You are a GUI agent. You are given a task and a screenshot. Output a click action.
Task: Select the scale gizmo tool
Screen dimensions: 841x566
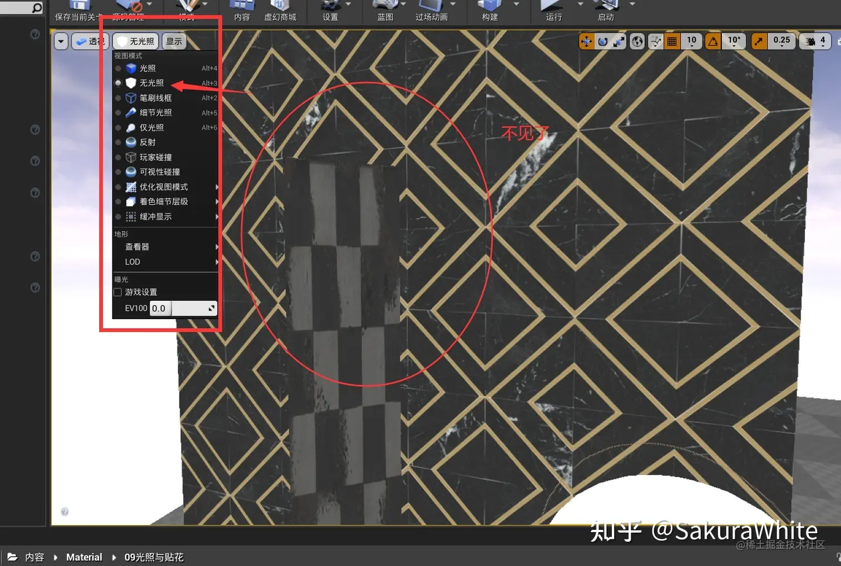pos(619,41)
